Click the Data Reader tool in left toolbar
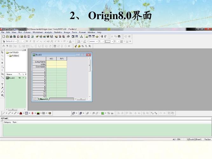This screenshot has width=212, height=159. (x=2, y=66)
